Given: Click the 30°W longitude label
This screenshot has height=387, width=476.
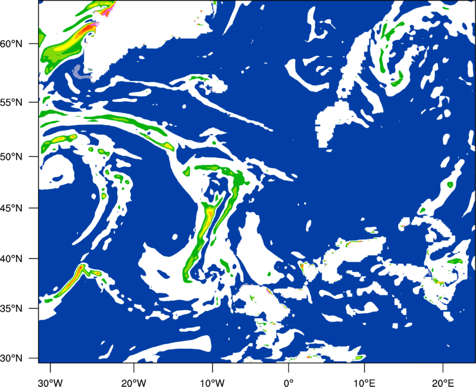Looking at the screenshot, I should 51,383.
